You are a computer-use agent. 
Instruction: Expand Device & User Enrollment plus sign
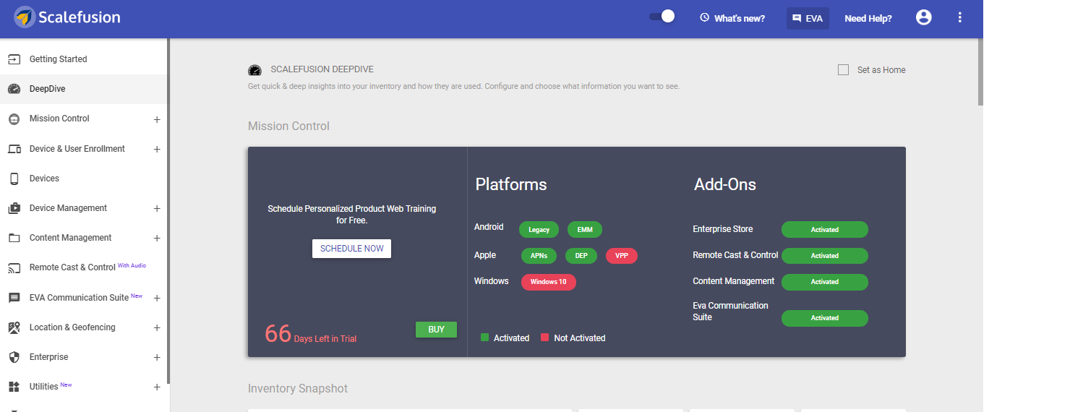pyautogui.click(x=157, y=149)
